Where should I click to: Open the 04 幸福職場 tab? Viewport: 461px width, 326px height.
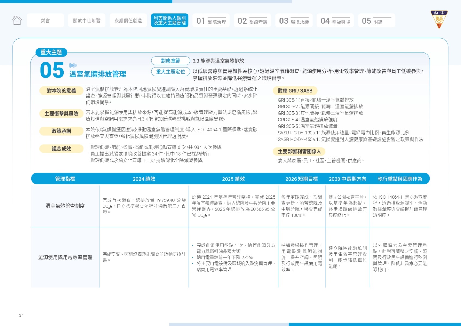tap(335, 21)
